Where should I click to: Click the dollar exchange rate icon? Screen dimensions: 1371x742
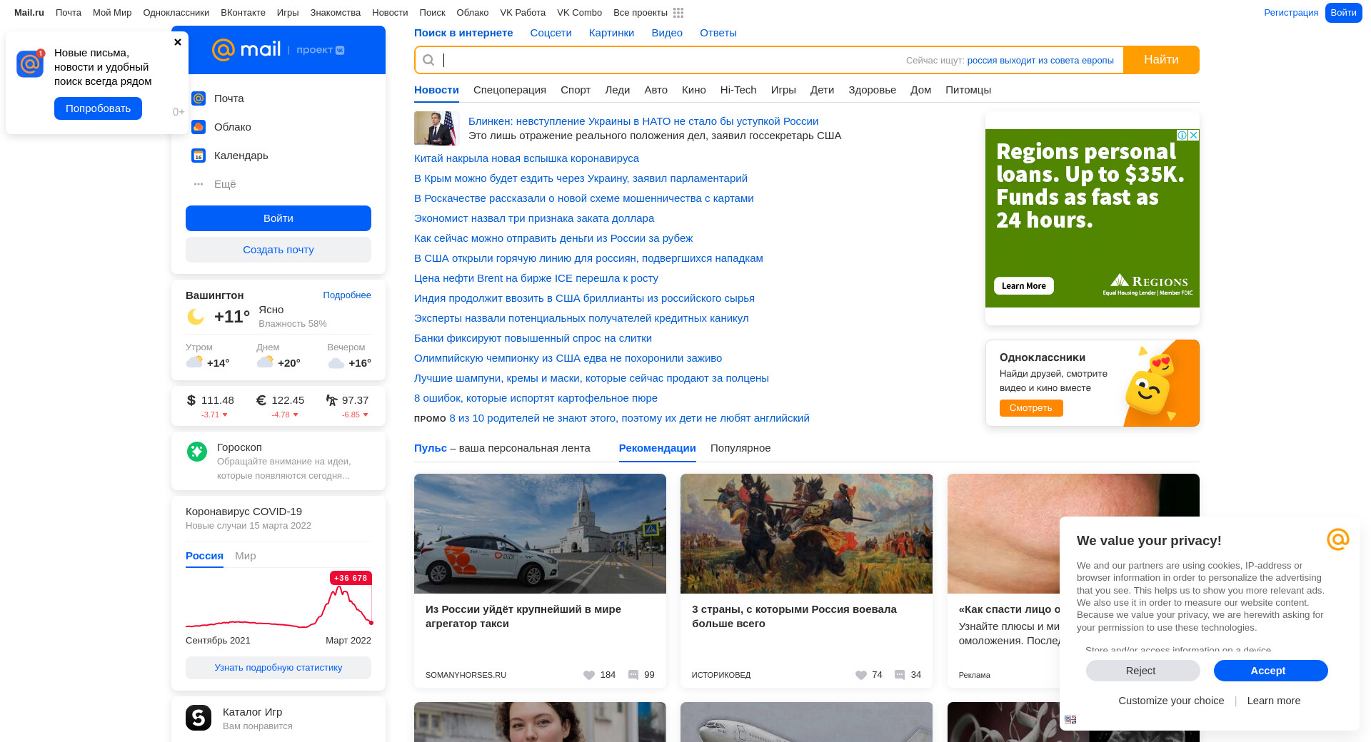(x=191, y=400)
